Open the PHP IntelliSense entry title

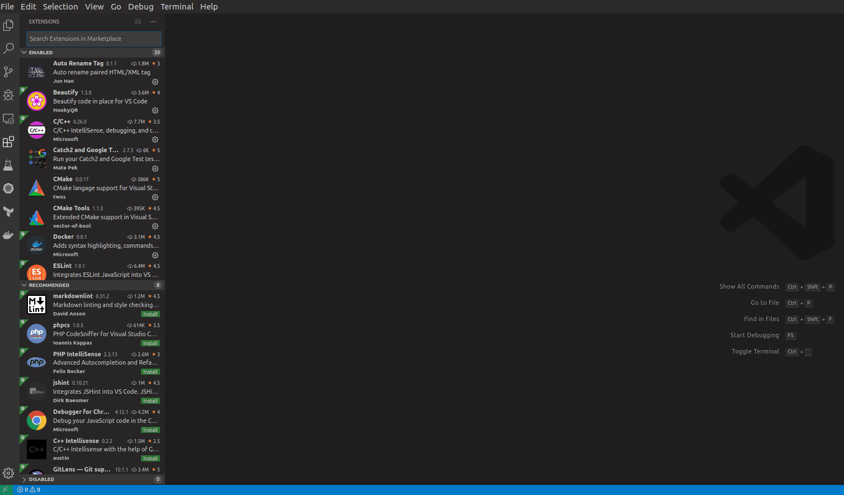[77, 355]
